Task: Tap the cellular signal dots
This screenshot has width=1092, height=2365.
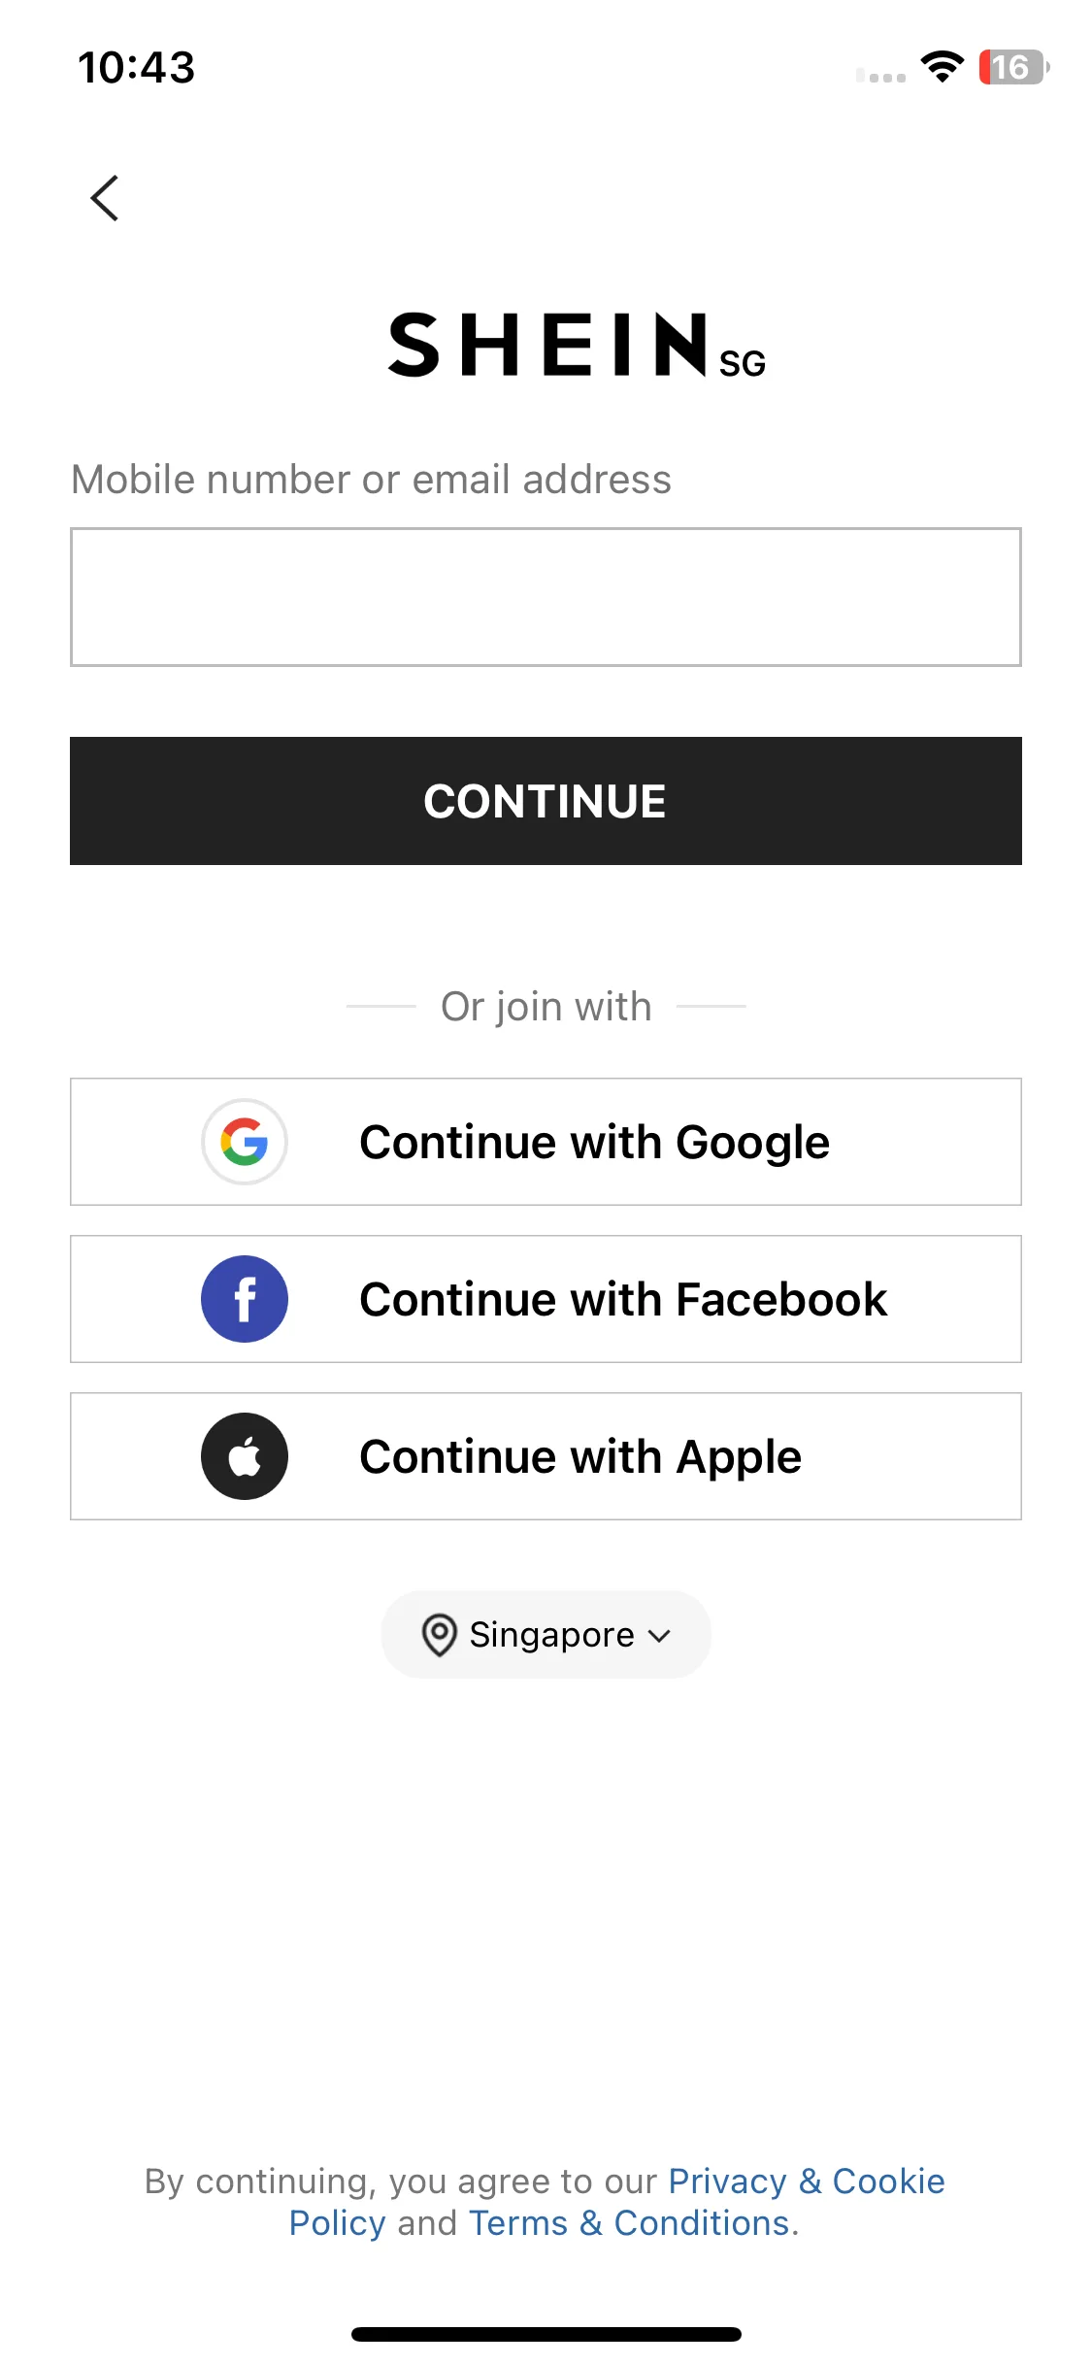Action: (880, 76)
